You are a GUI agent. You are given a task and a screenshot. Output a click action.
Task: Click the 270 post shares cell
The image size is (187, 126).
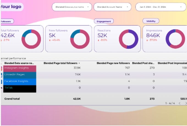coord(152,68)
